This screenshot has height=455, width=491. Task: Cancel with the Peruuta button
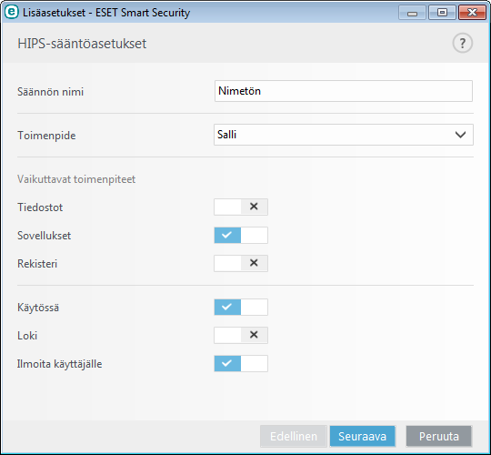click(x=438, y=436)
